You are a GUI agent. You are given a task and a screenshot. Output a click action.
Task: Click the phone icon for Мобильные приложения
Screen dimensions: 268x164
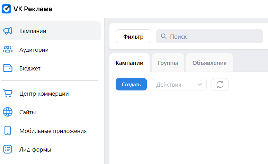pos(8,131)
